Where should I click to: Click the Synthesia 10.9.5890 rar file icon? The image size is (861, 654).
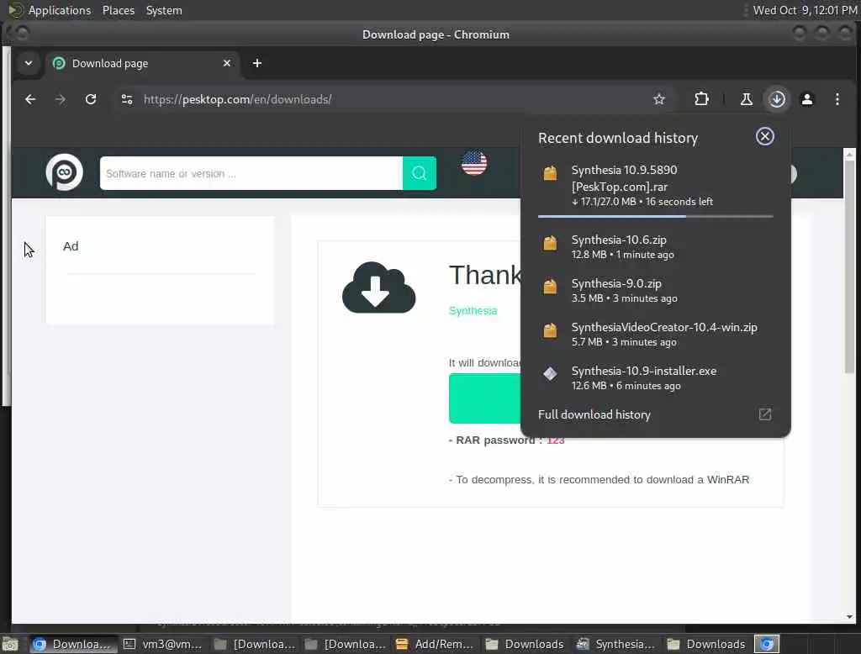pos(550,173)
